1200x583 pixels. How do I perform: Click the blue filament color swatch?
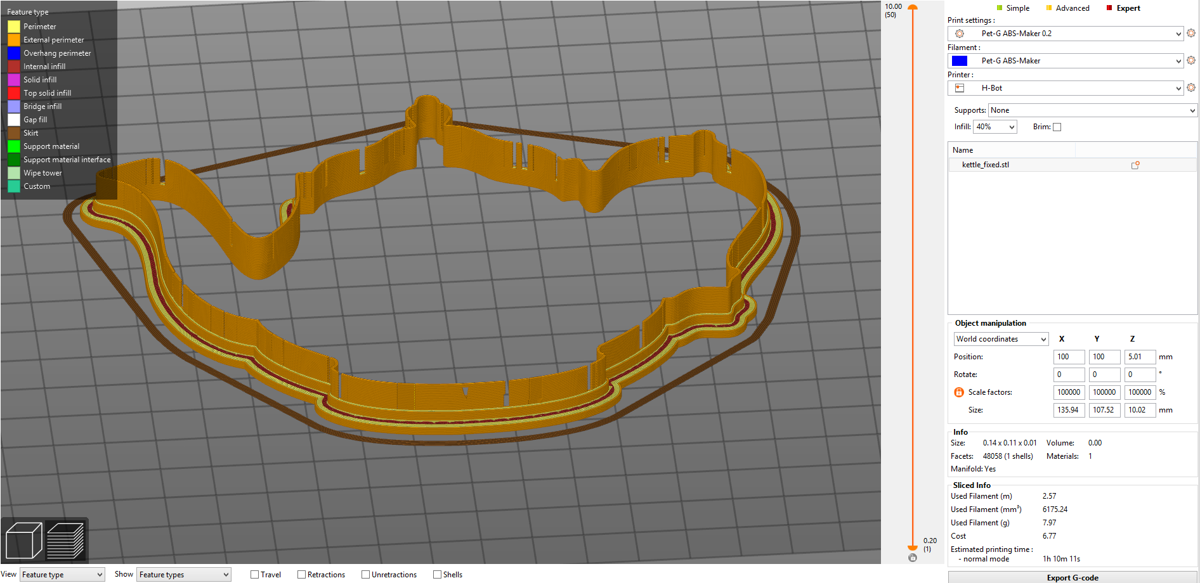pos(960,61)
